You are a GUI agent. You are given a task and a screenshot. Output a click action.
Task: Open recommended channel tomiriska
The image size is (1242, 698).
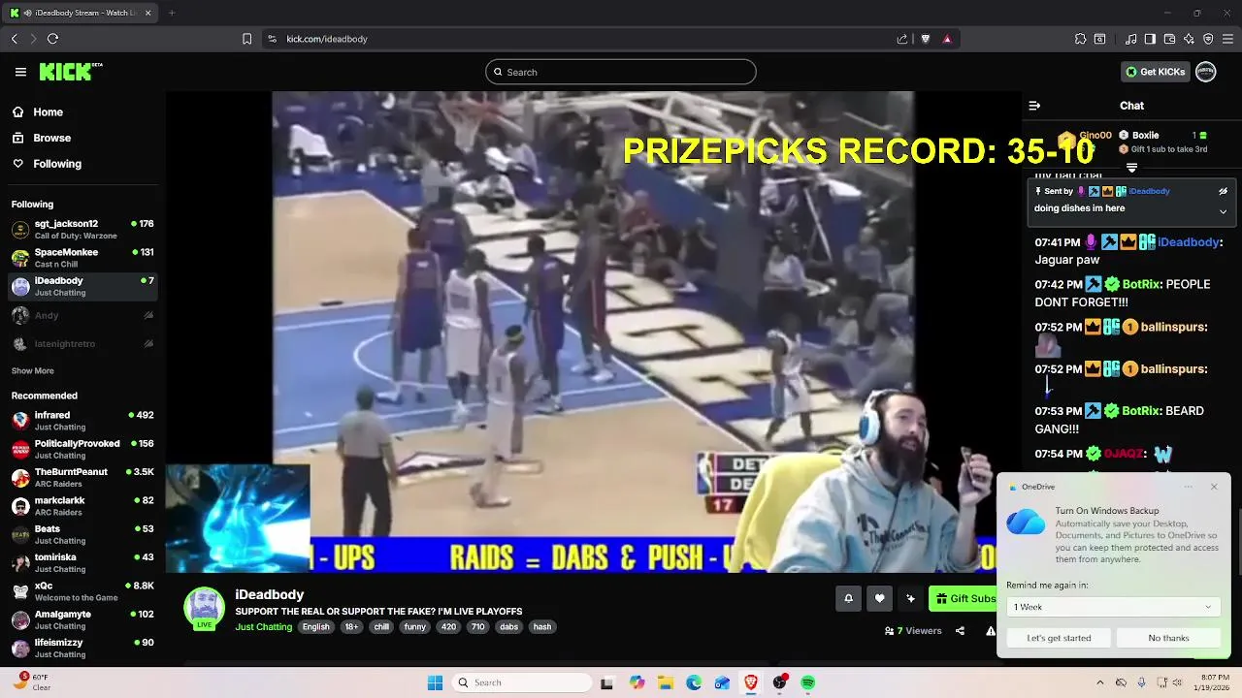click(82, 563)
